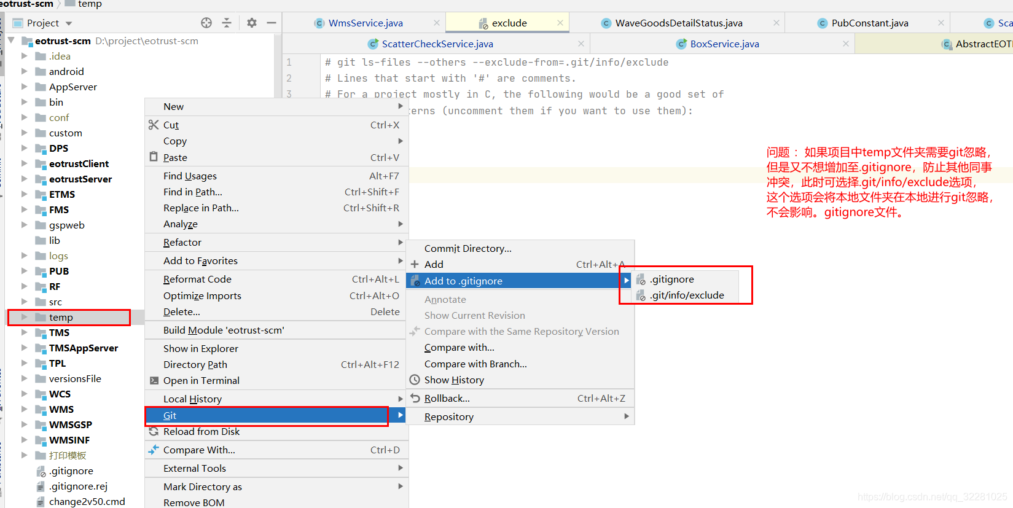This screenshot has width=1013, height=508.
Task: Select .gitignore submenu option
Action: click(686, 279)
